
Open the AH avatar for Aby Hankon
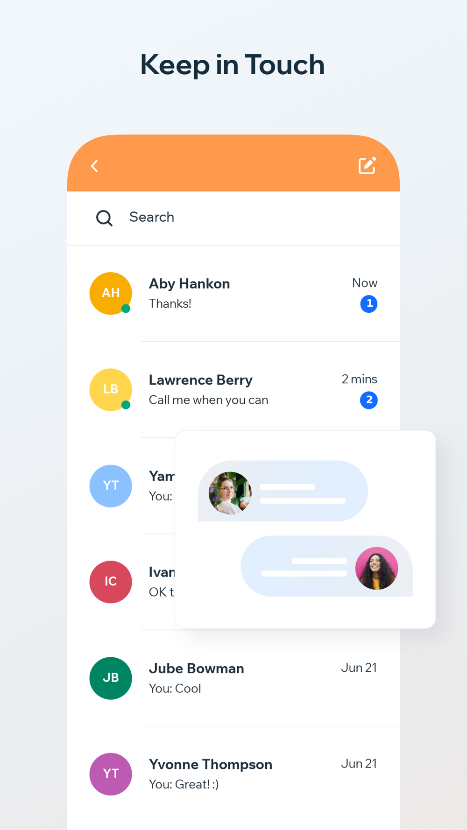point(111,293)
